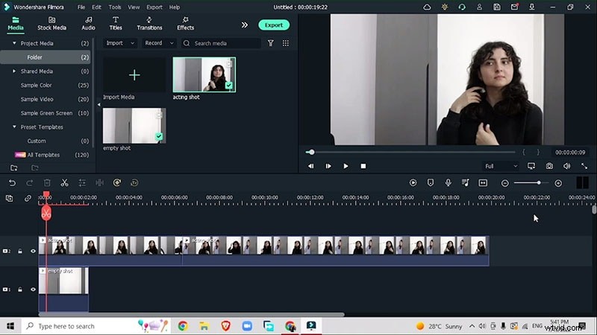Toggle lock on video track 2
597x335 pixels.
pos(20,251)
